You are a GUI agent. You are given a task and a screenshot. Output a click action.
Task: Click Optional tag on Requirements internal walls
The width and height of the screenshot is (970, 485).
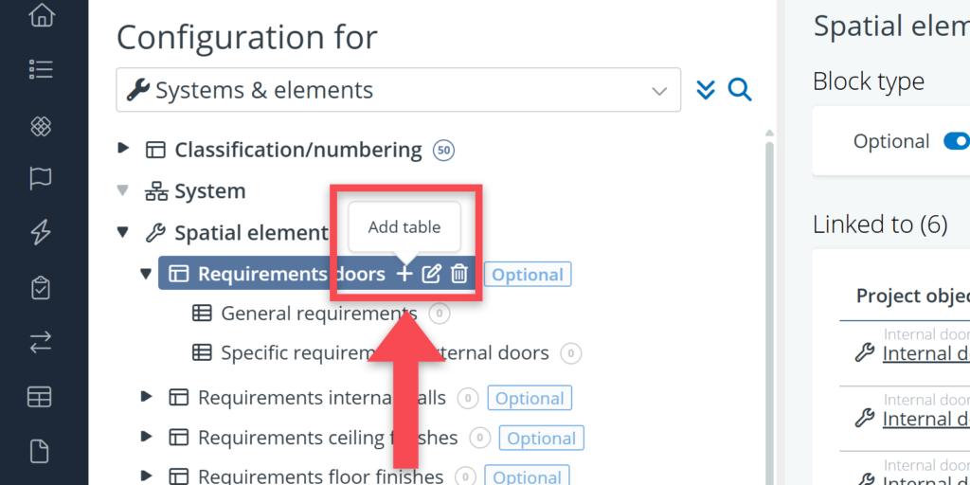[530, 399]
